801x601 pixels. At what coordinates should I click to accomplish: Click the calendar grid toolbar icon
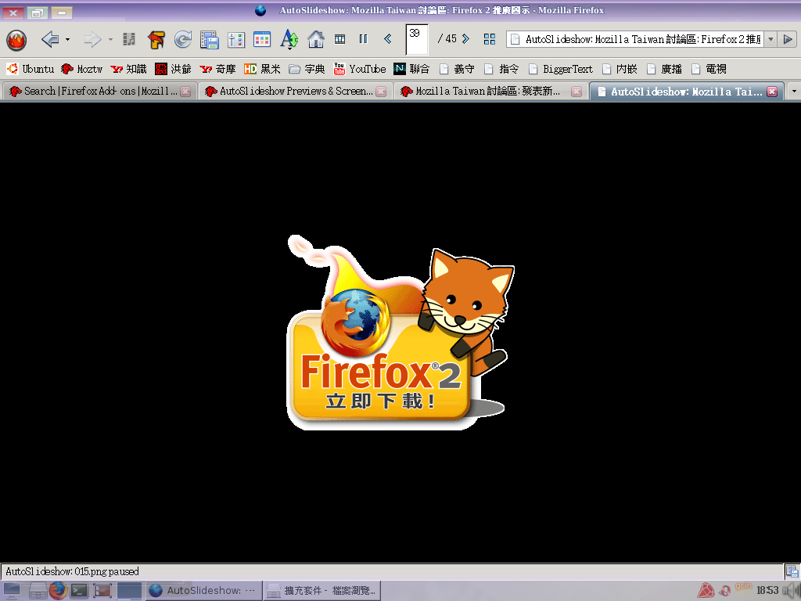pyautogui.click(x=262, y=39)
